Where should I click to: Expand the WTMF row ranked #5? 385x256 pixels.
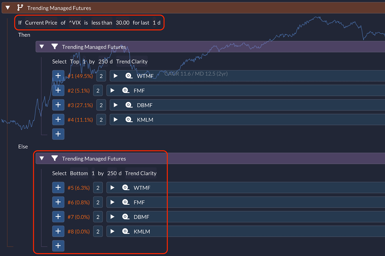click(x=112, y=188)
